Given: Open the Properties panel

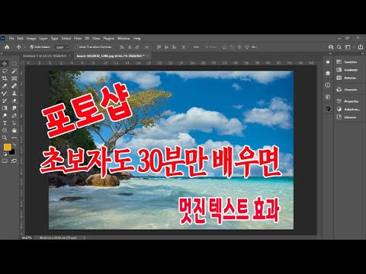Looking at the screenshot, I should click(348, 101).
